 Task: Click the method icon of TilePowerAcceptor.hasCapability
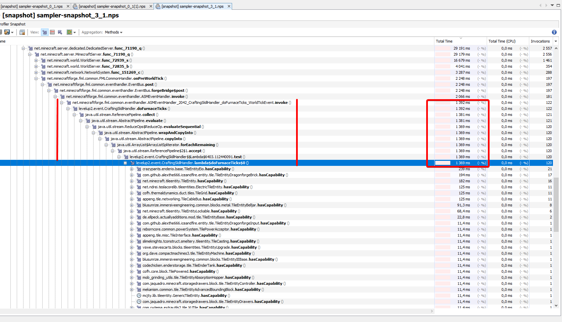tap(139, 229)
